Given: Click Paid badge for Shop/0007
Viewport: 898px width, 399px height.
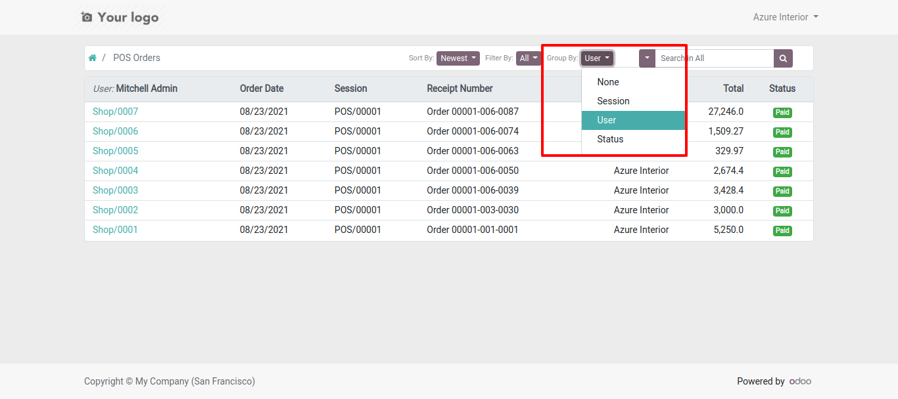Looking at the screenshot, I should (x=782, y=112).
